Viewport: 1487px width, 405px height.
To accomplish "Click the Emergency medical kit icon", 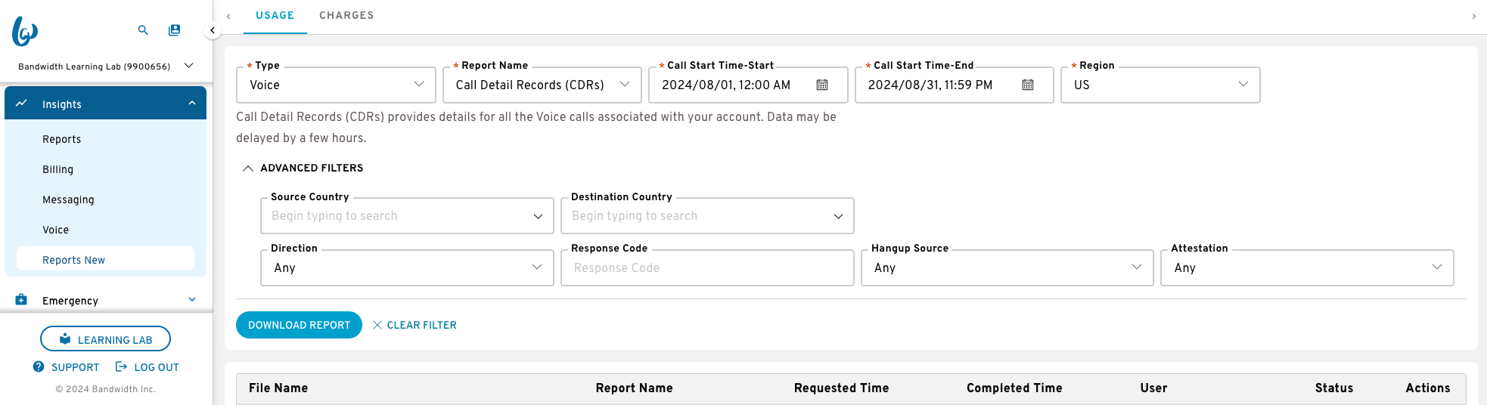I will pyautogui.click(x=21, y=300).
